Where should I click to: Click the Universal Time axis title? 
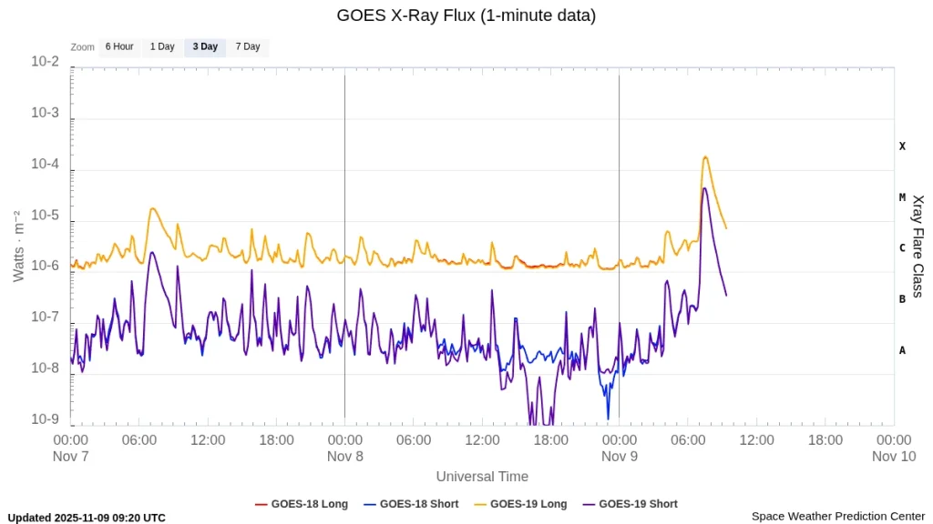coord(482,477)
